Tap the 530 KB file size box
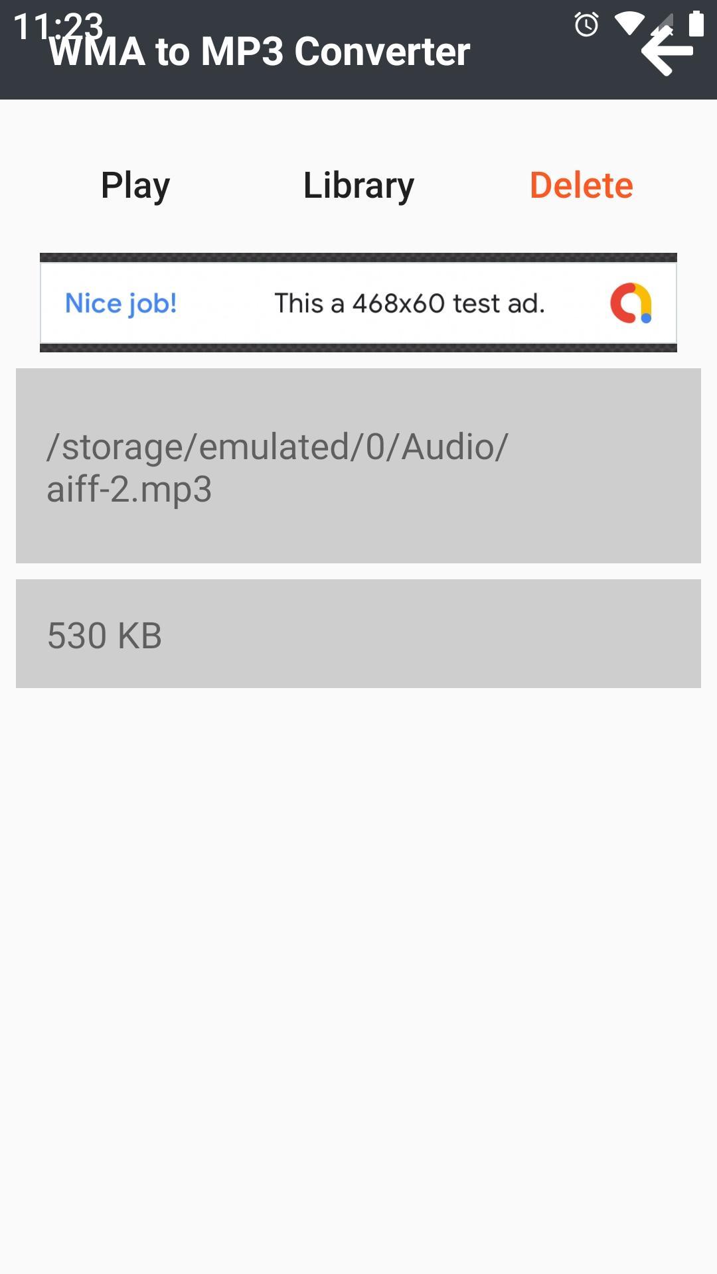Screen dimensions: 717x1274 (358, 634)
